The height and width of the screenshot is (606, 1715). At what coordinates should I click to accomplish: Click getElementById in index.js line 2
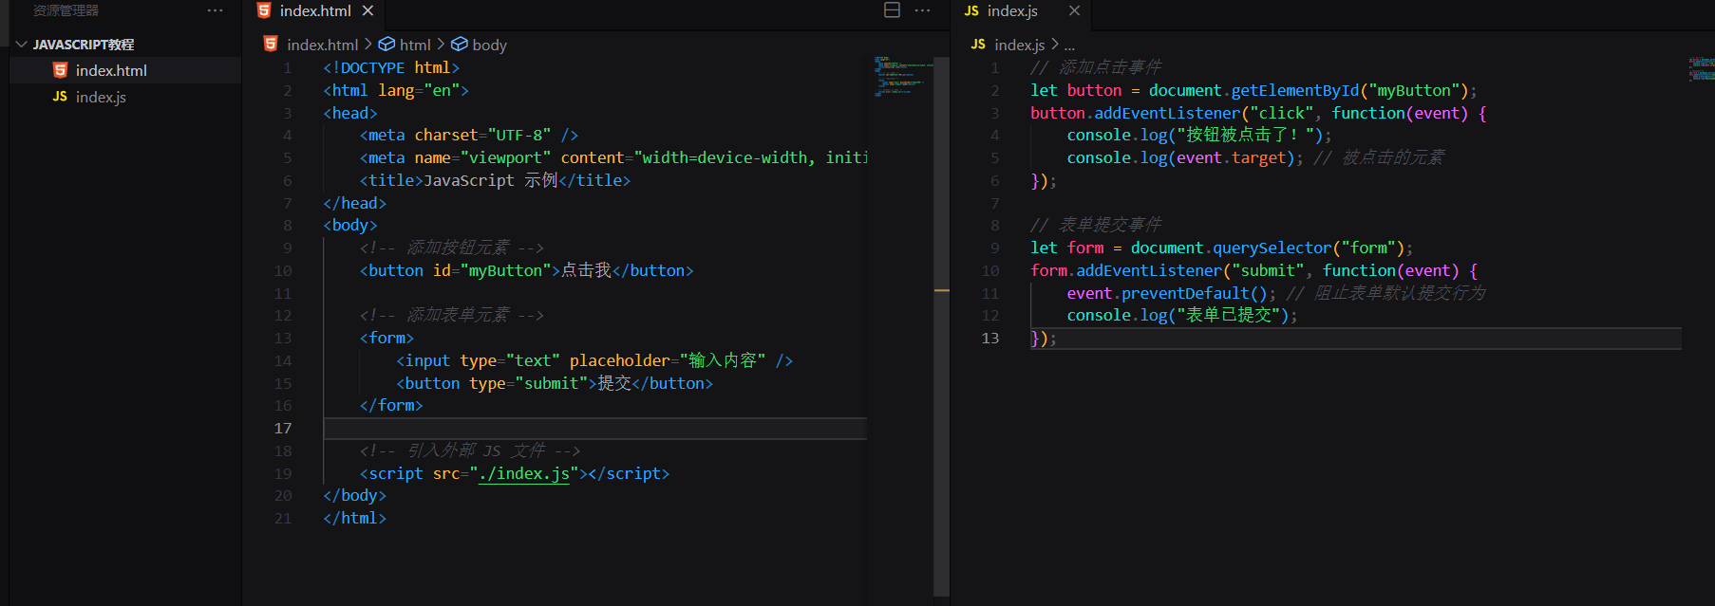[x=1295, y=90]
